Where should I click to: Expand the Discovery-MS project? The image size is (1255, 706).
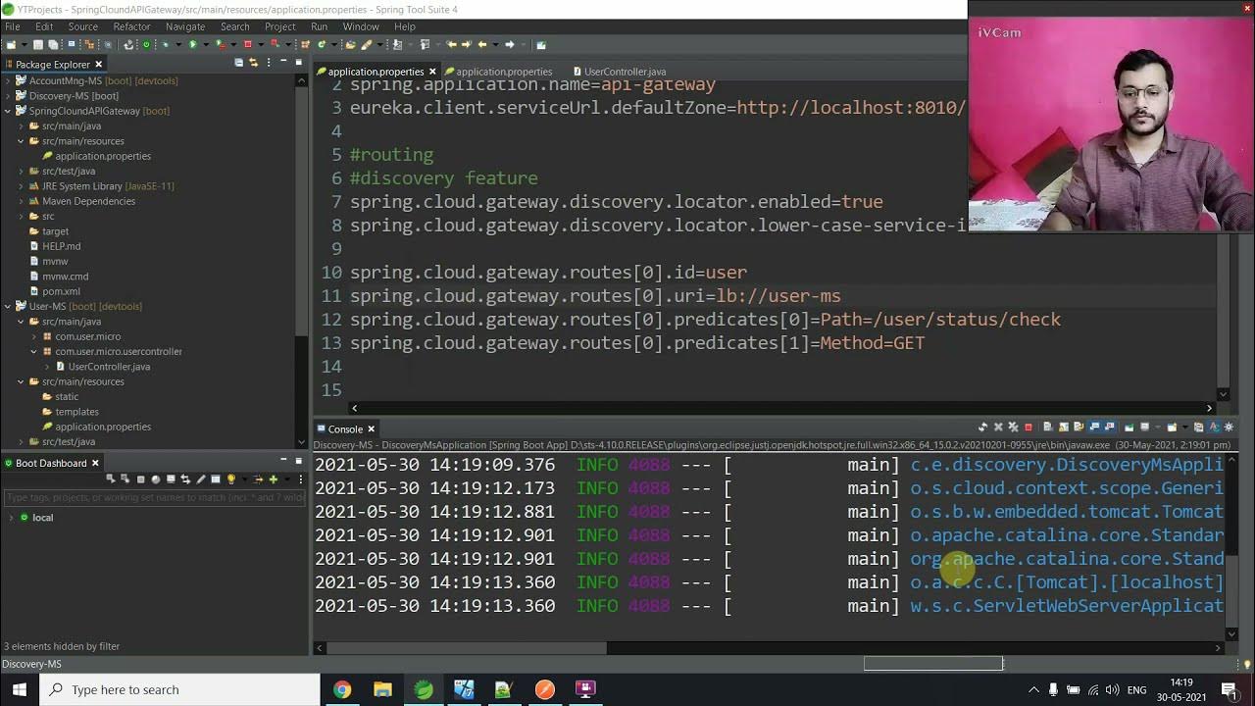8,96
